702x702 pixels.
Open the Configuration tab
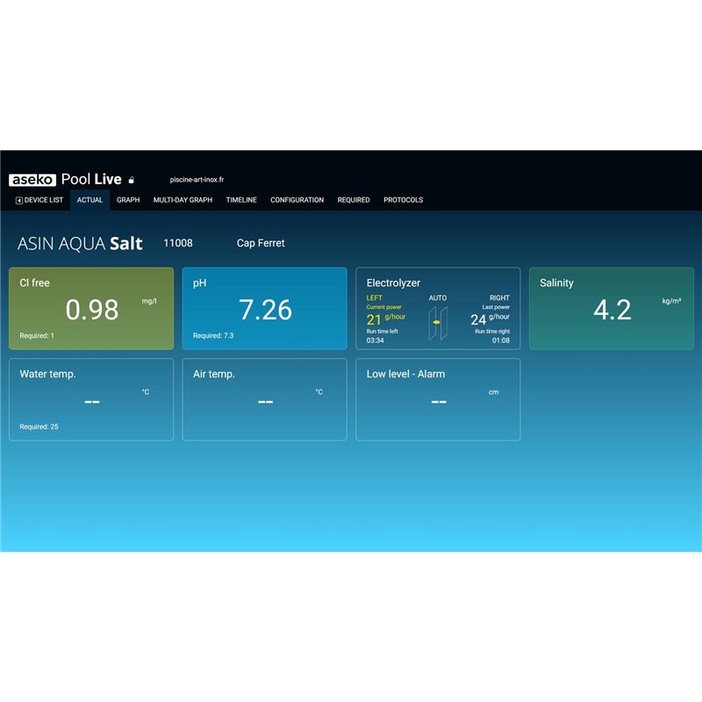297,200
